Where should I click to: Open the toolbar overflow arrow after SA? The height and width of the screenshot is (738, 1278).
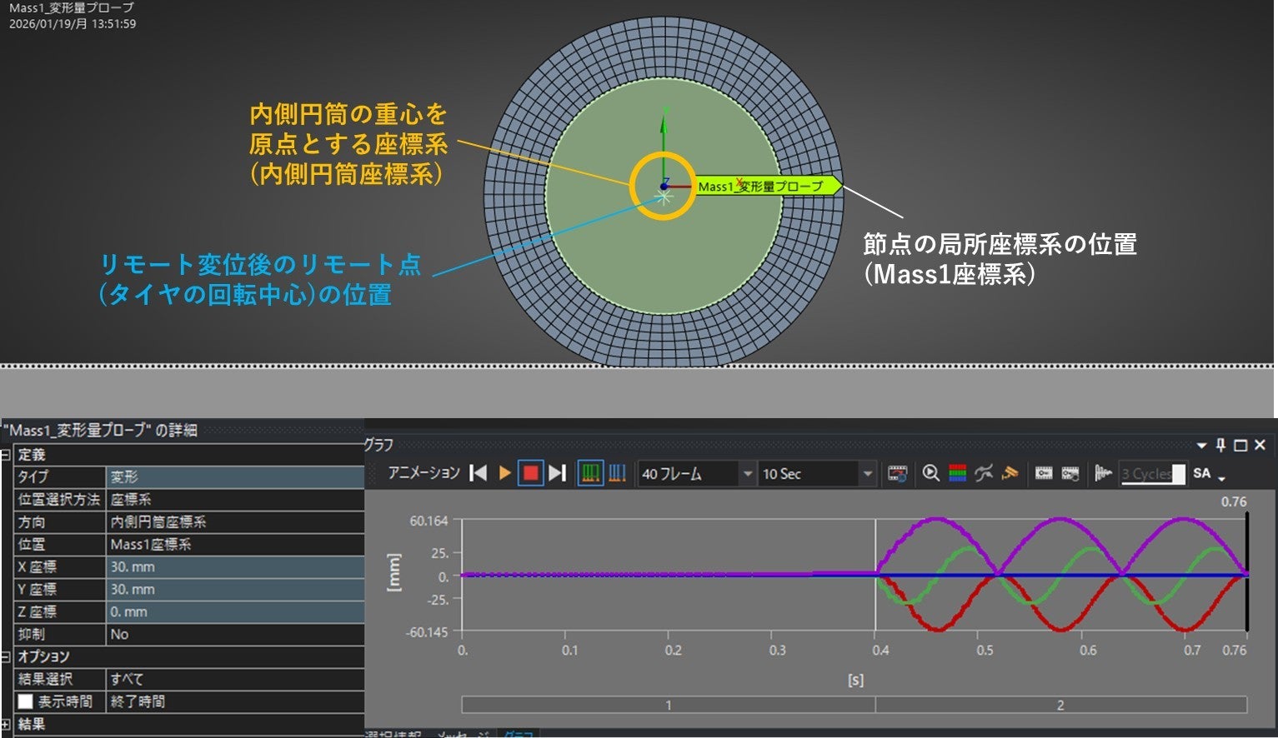(1222, 478)
